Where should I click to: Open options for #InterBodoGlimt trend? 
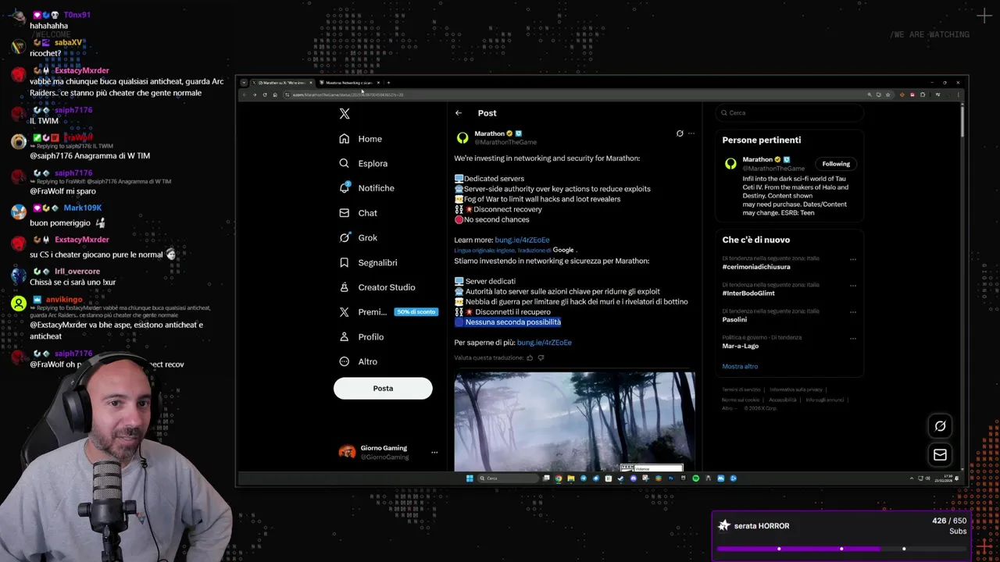[852, 286]
